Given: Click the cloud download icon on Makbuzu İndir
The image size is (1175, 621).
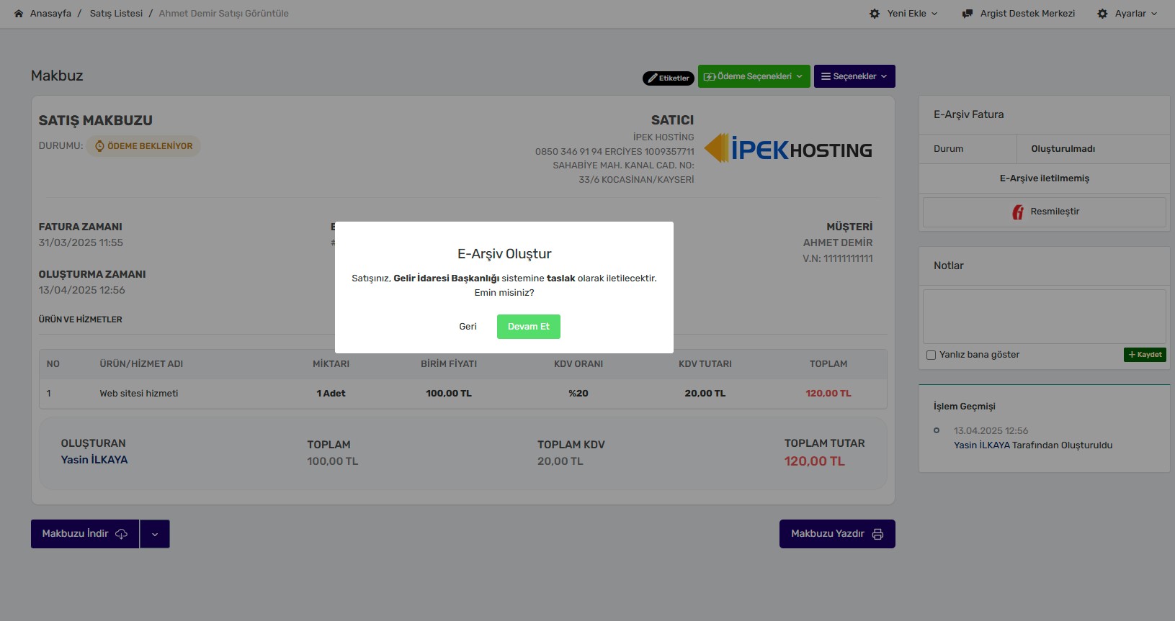Looking at the screenshot, I should [121, 534].
